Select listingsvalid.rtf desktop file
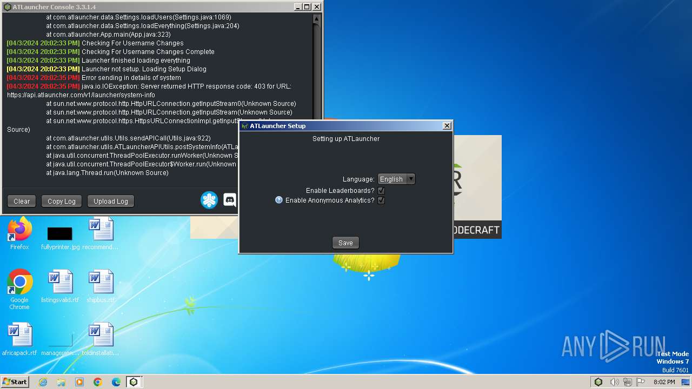This screenshot has height=389, width=692. click(60, 286)
